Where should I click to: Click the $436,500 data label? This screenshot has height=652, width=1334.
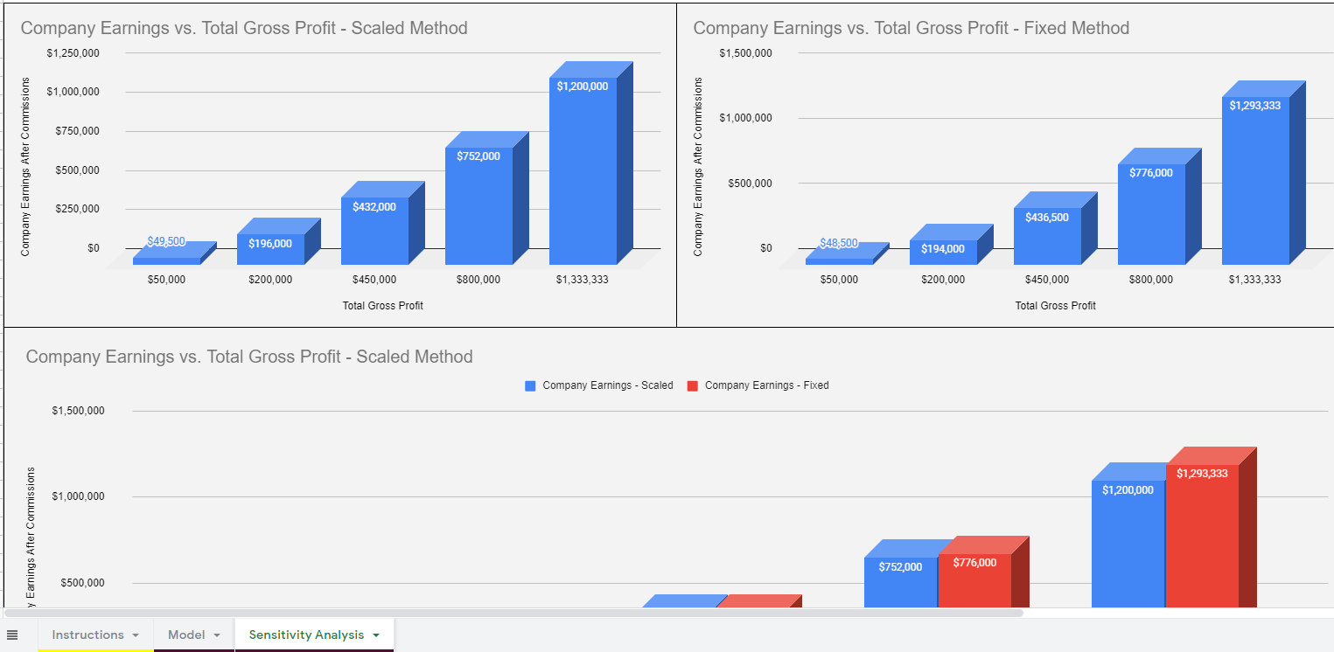tap(1047, 218)
